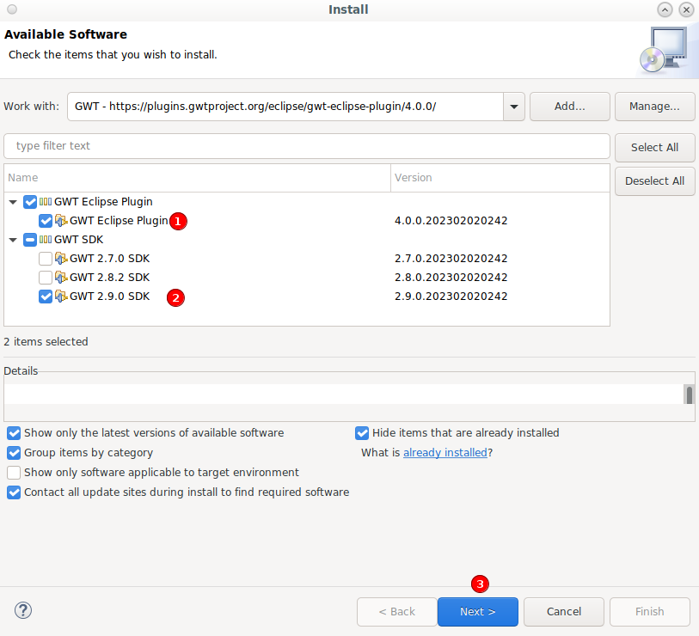Click the title bar maximize arrow button
The width and height of the screenshot is (699, 636).
point(665,9)
